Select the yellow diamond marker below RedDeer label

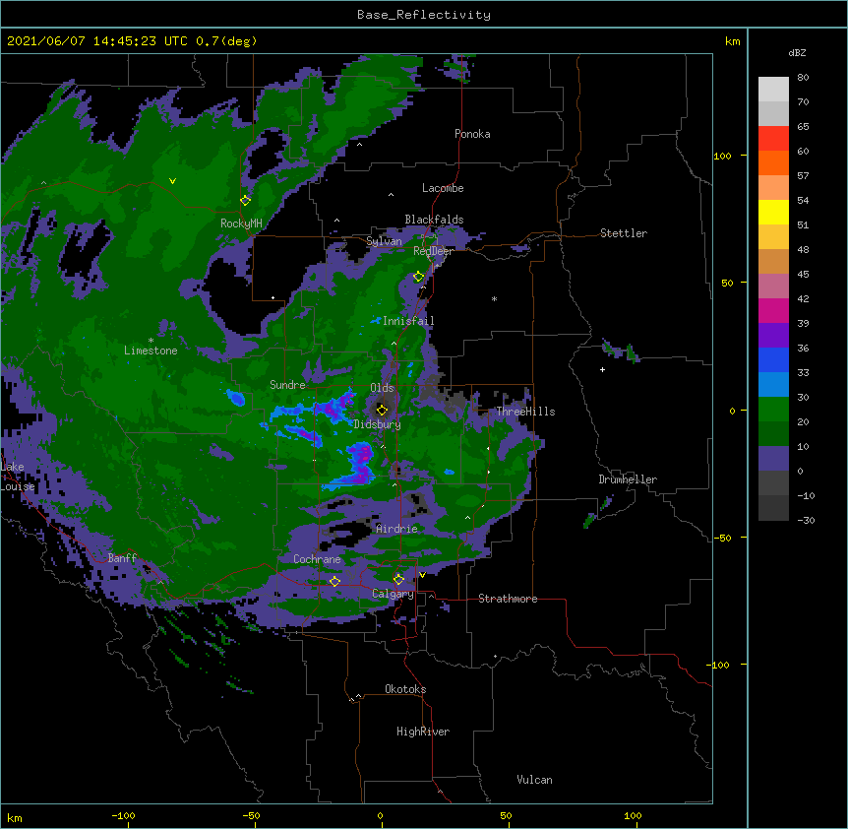418,277
